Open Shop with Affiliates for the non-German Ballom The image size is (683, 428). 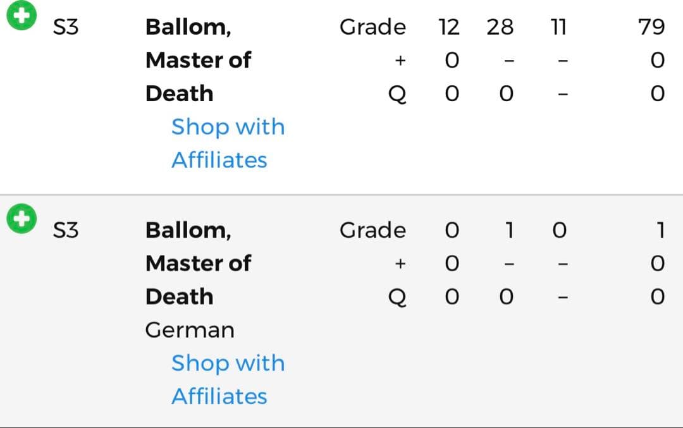(228, 144)
